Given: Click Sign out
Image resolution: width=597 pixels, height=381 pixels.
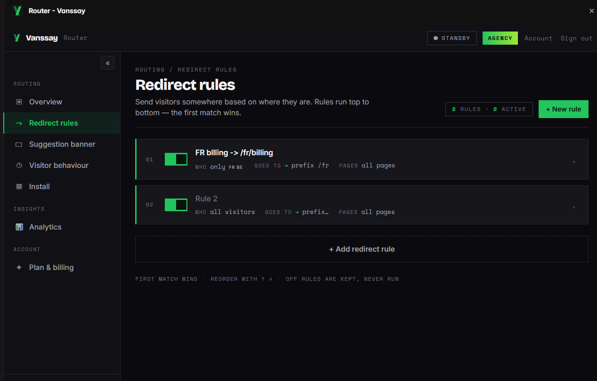Looking at the screenshot, I should click(x=576, y=38).
